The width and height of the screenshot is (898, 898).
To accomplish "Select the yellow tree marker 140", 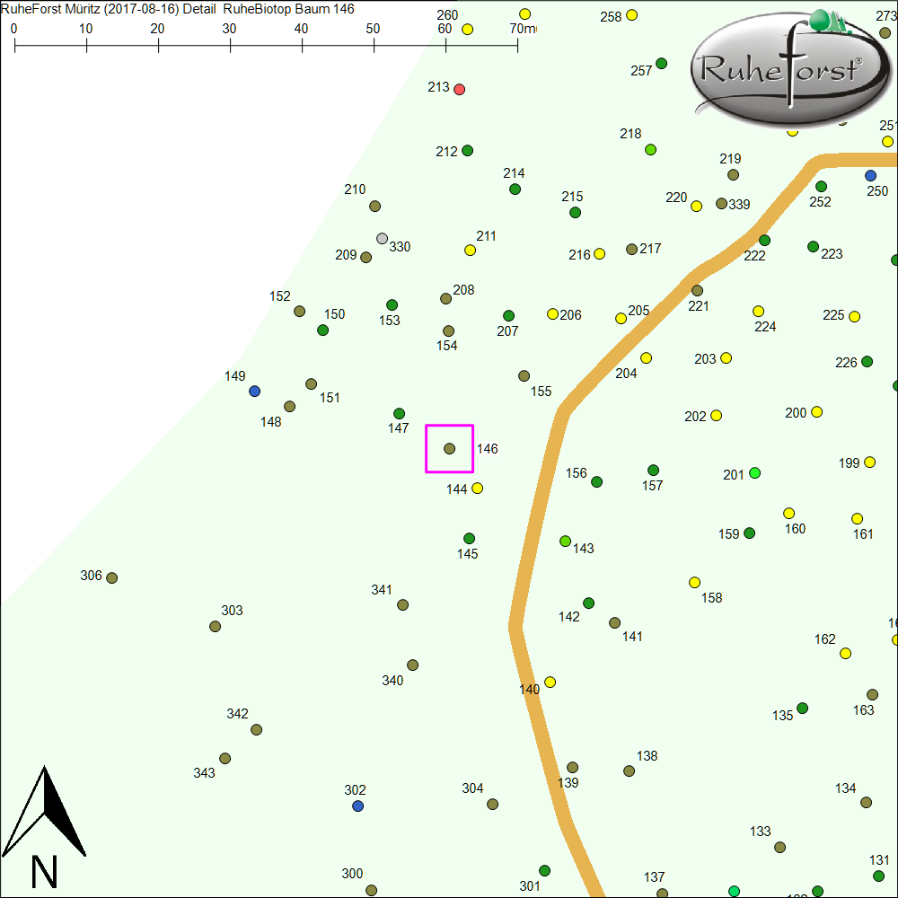I will click(550, 682).
